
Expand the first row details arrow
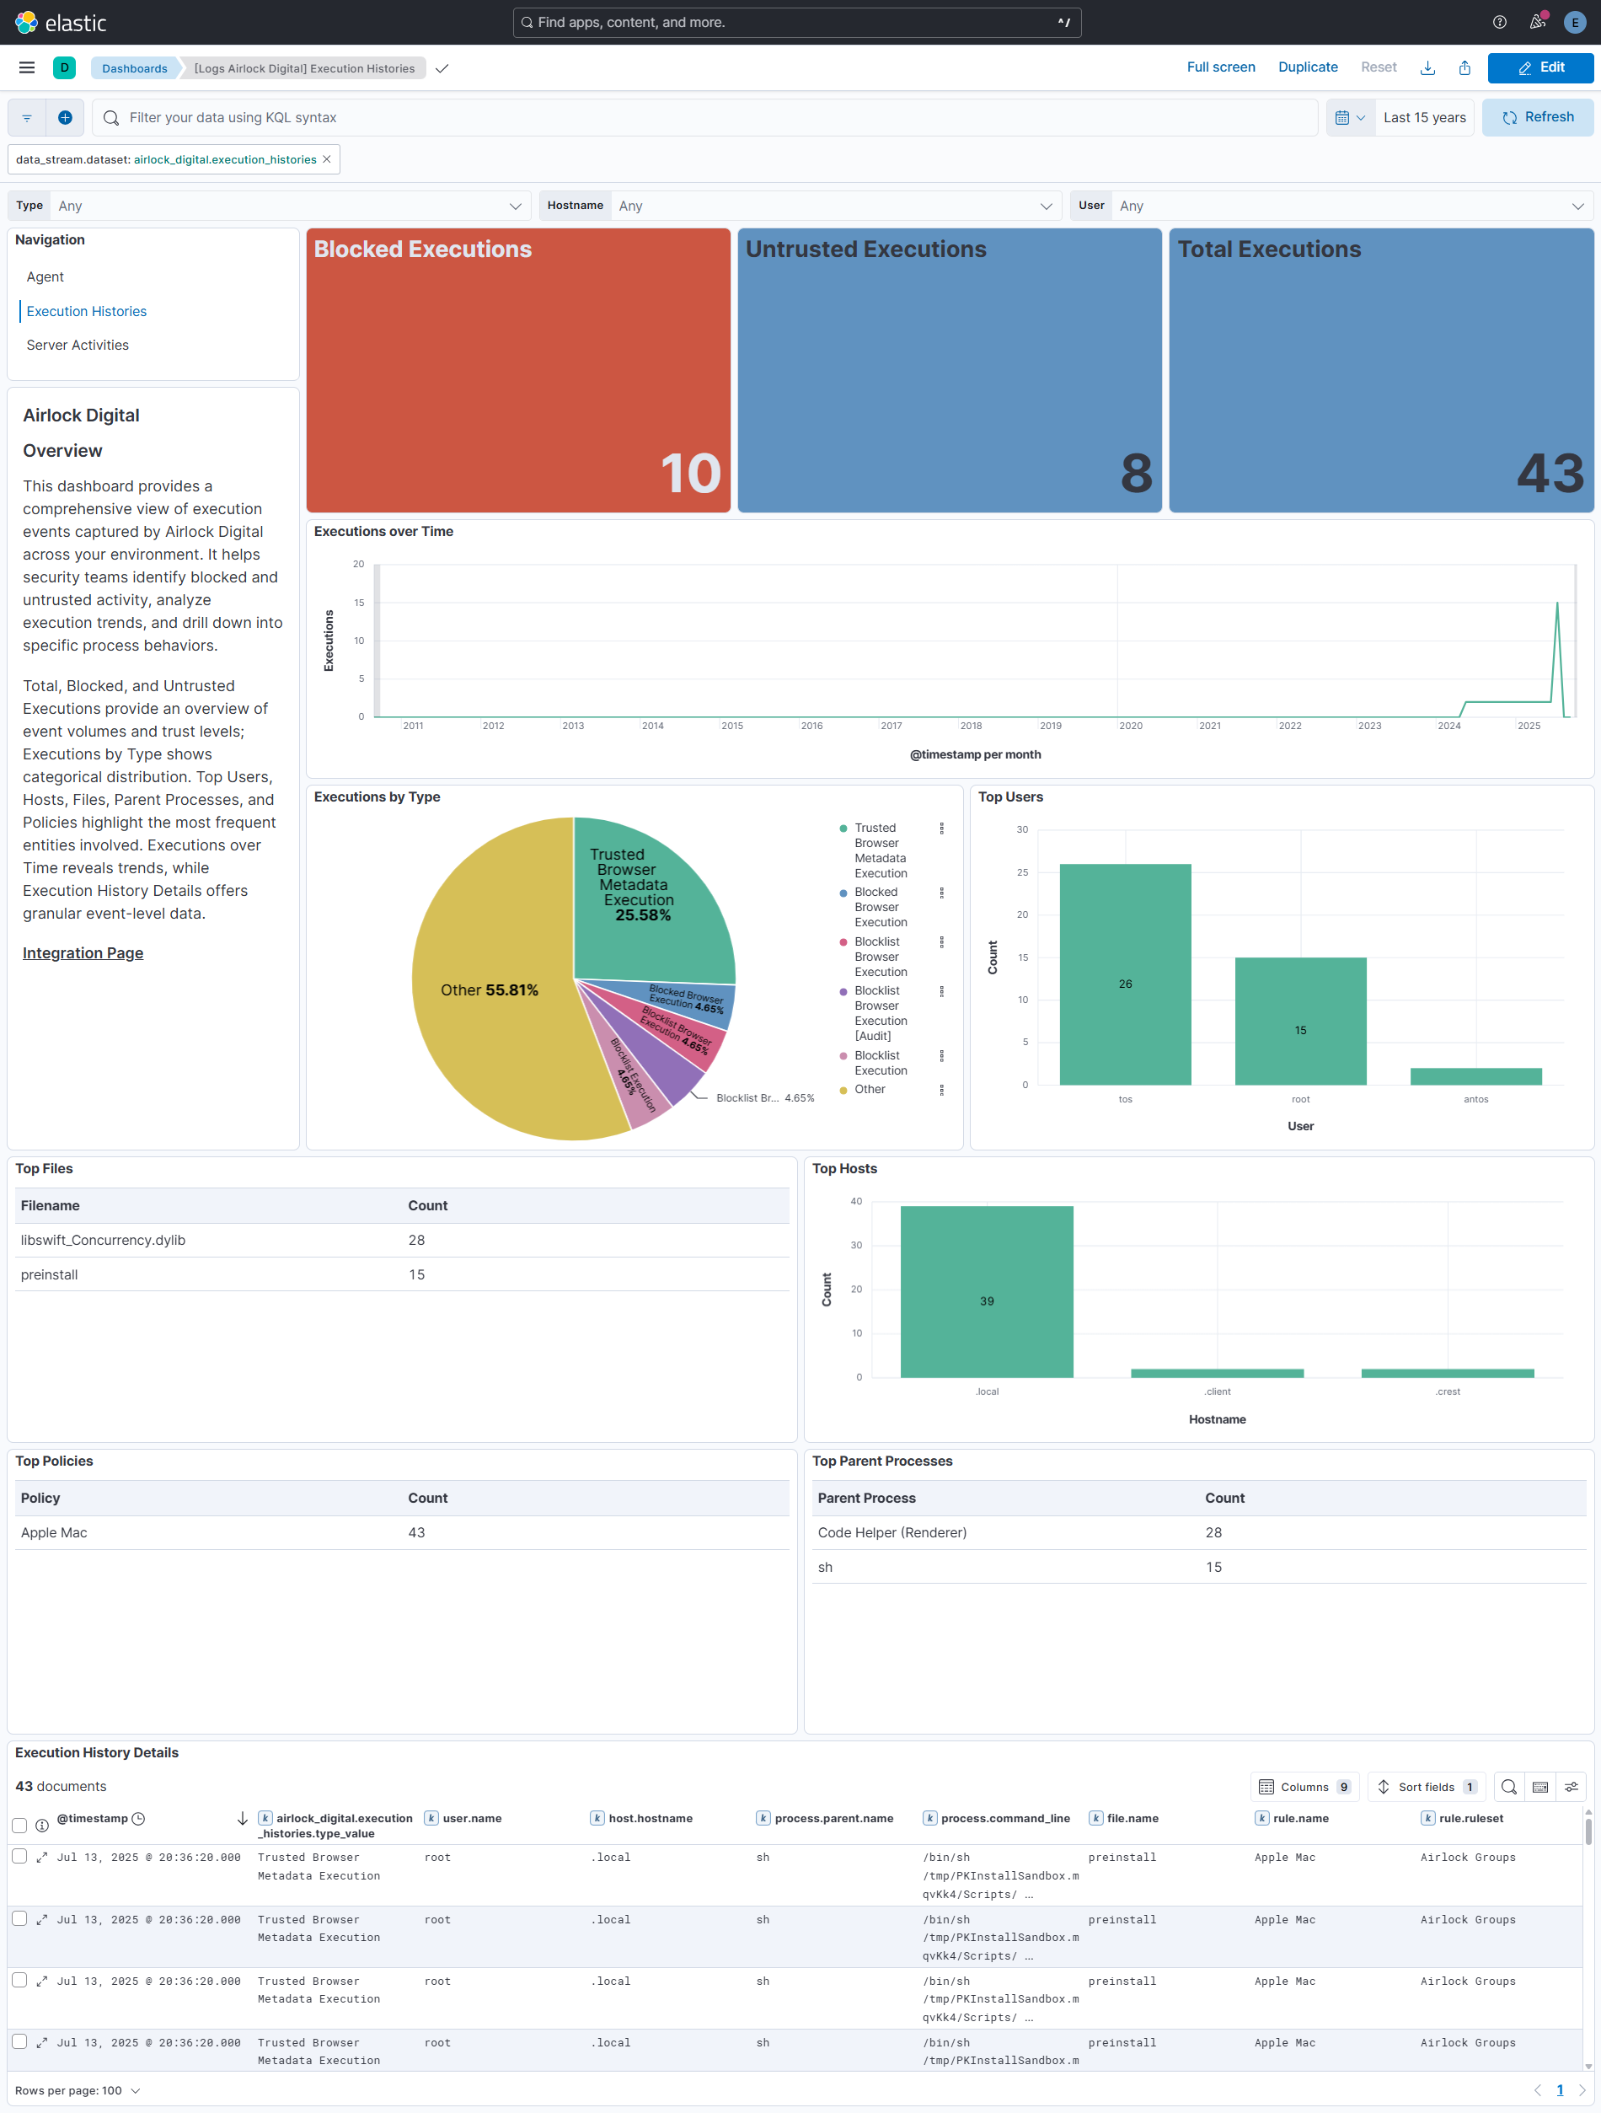click(x=42, y=1857)
